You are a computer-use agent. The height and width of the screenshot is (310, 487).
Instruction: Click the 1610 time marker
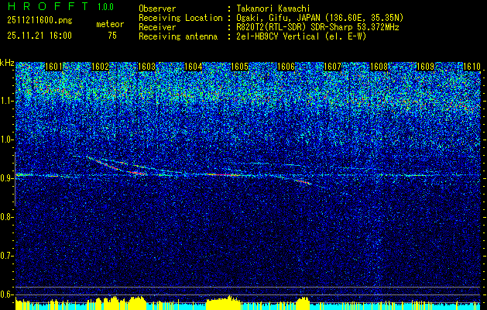(x=472, y=67)
